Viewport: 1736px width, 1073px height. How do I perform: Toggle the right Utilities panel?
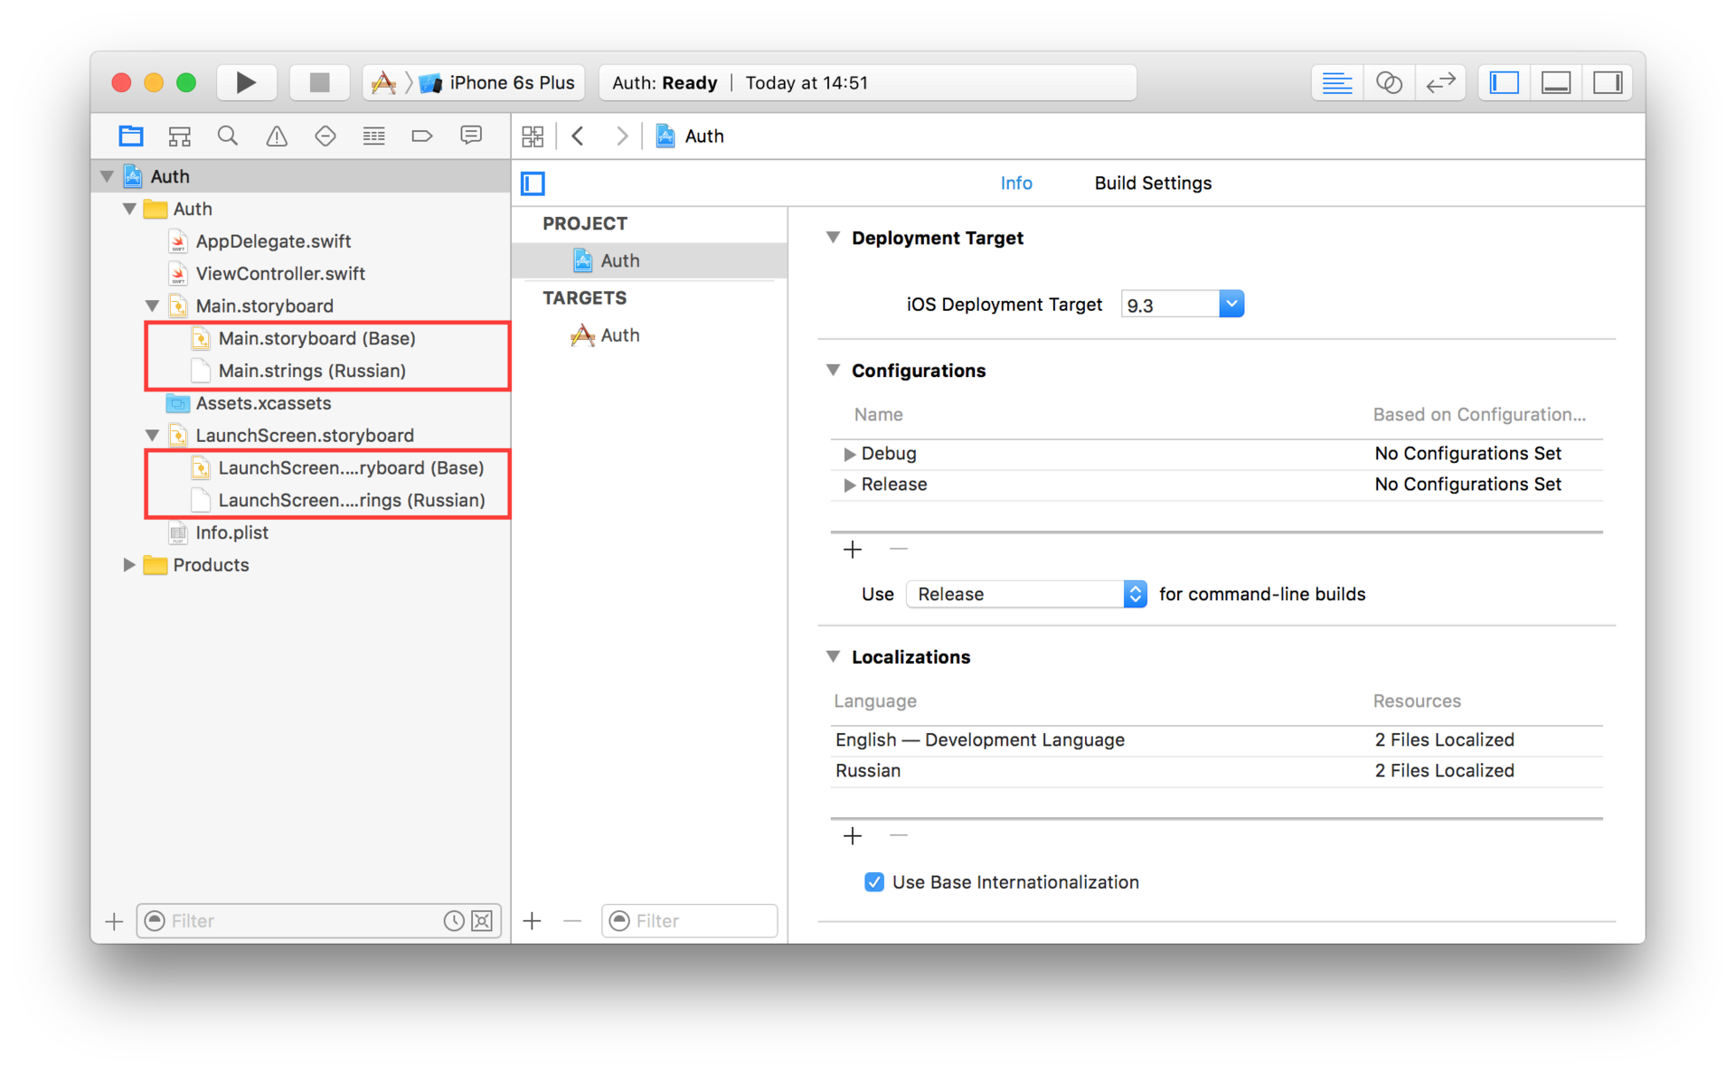(1607, 82)
